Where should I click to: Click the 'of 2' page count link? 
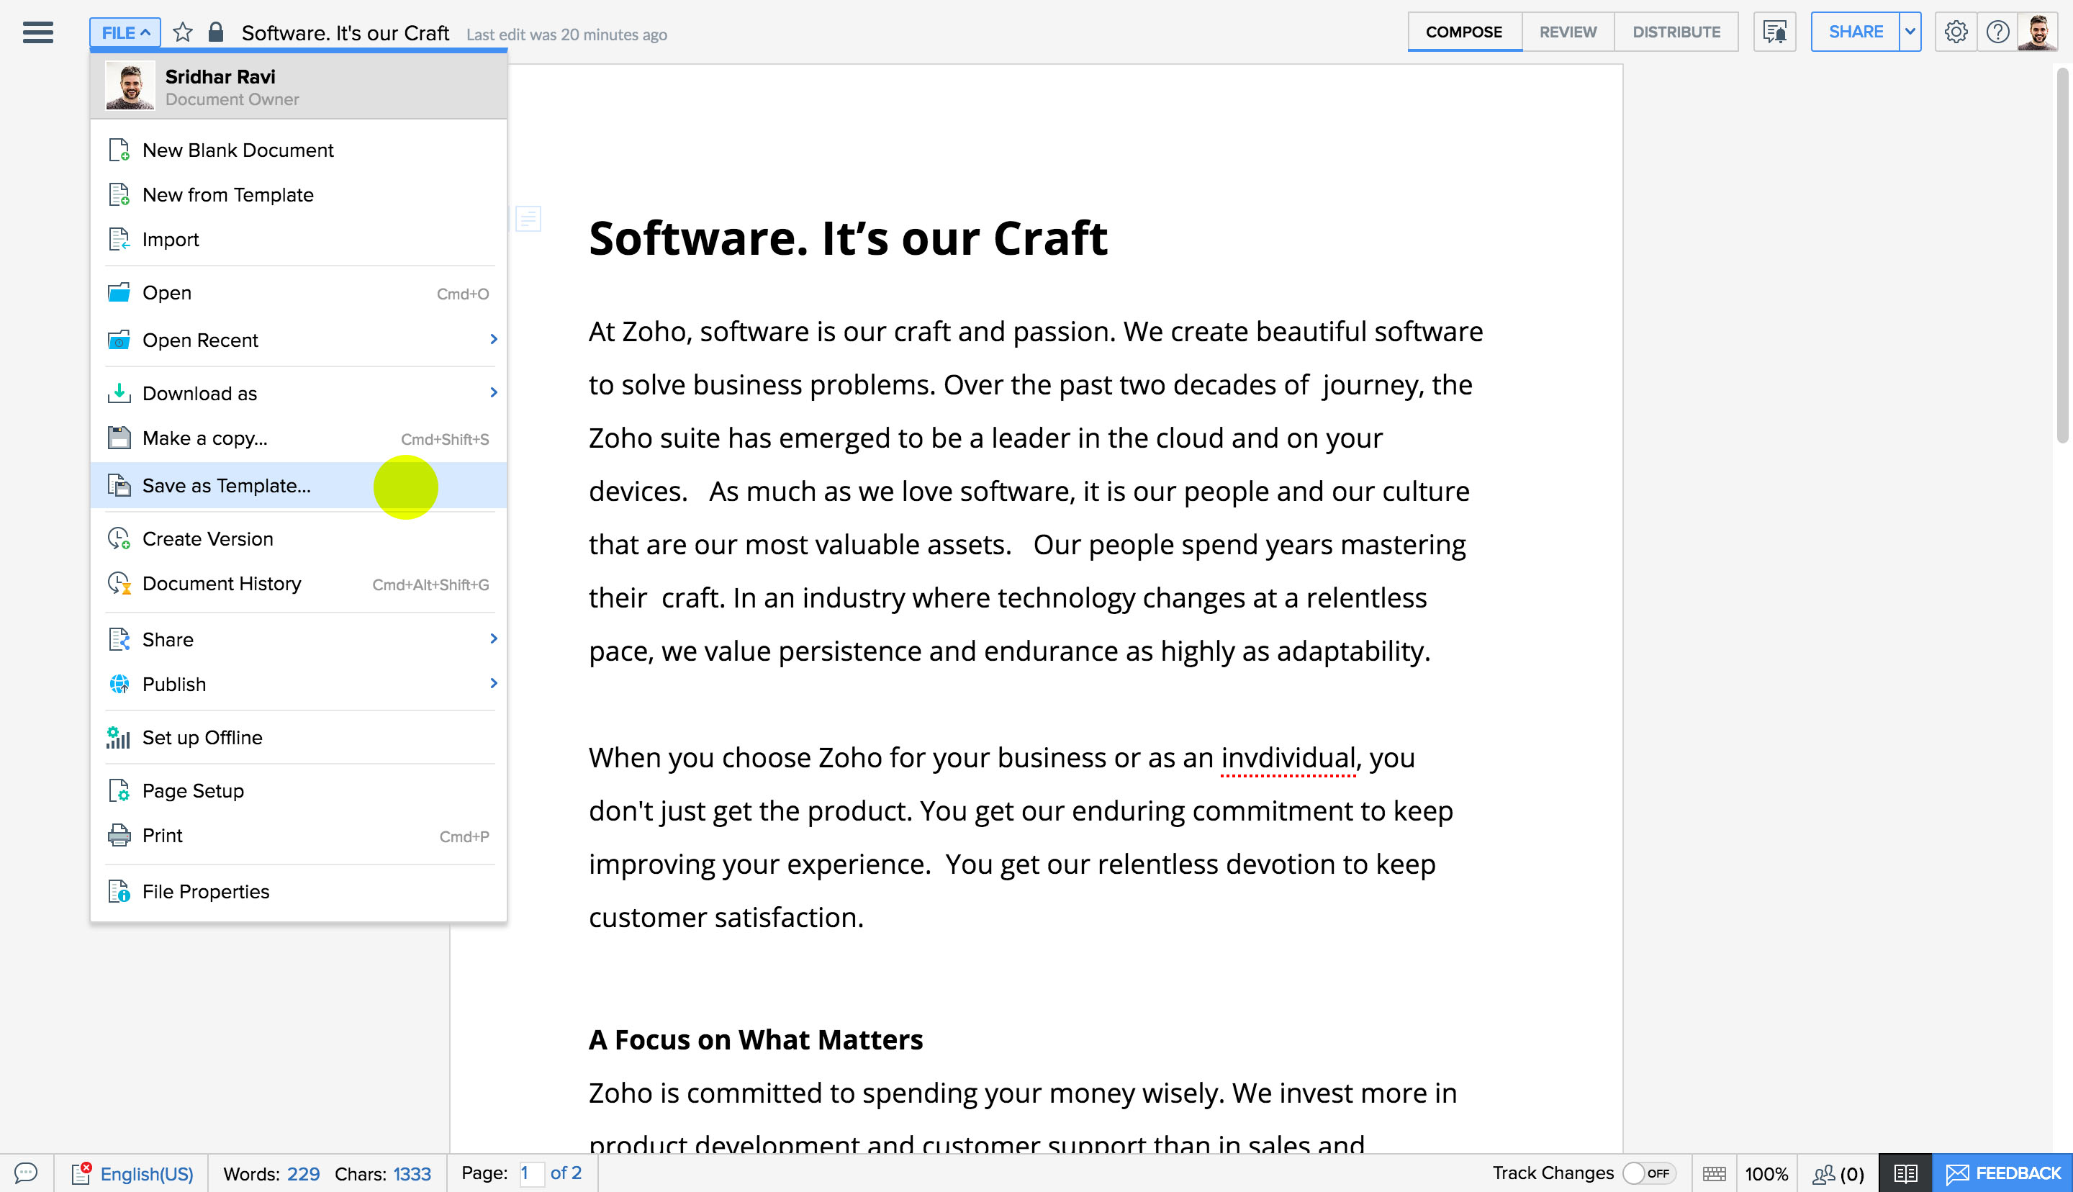[566, 1173]
